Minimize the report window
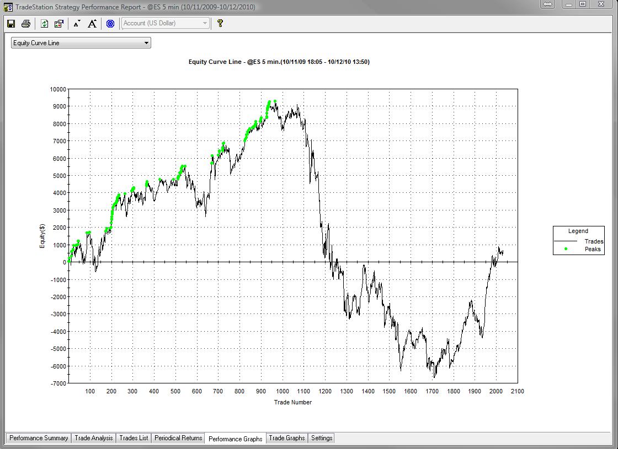Screen dimensions: 618x449 coord(569,4)
